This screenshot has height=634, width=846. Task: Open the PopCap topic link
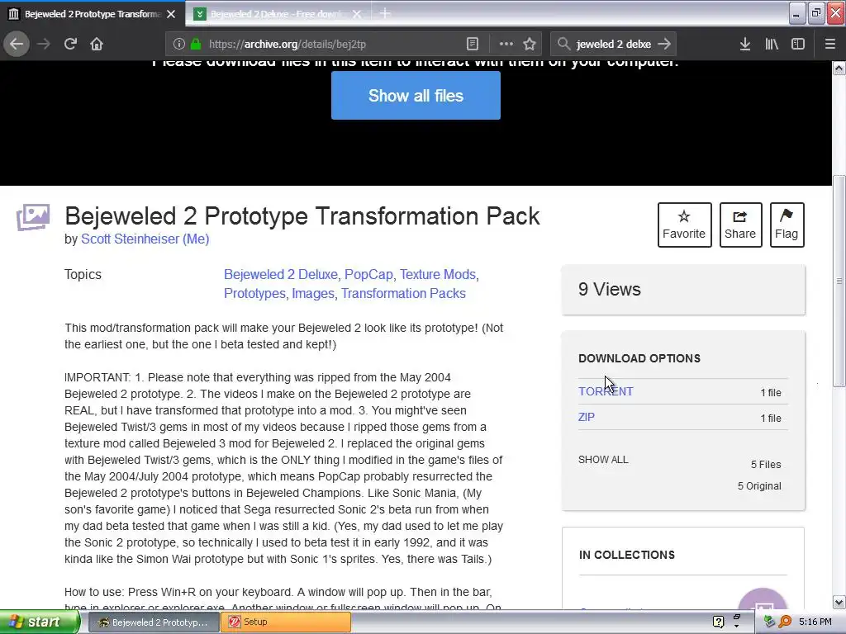pyautogui.click(x=368, y=274)
